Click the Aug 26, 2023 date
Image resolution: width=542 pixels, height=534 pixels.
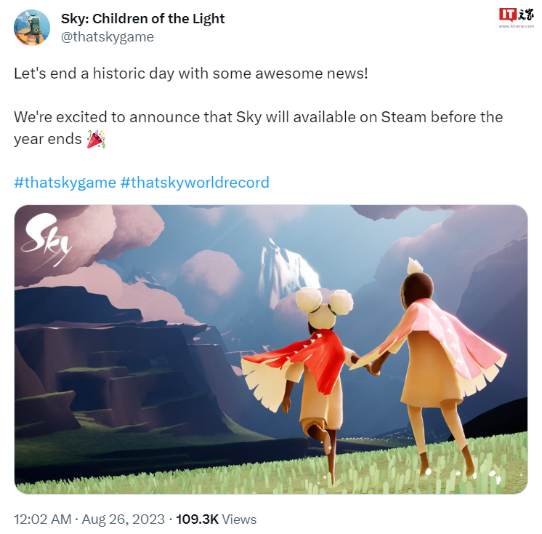123,519
